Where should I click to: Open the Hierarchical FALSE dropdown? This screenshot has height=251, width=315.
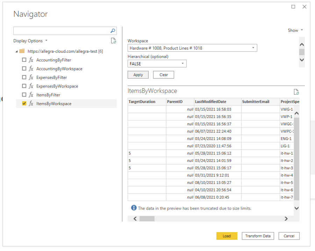coord(182,64)
